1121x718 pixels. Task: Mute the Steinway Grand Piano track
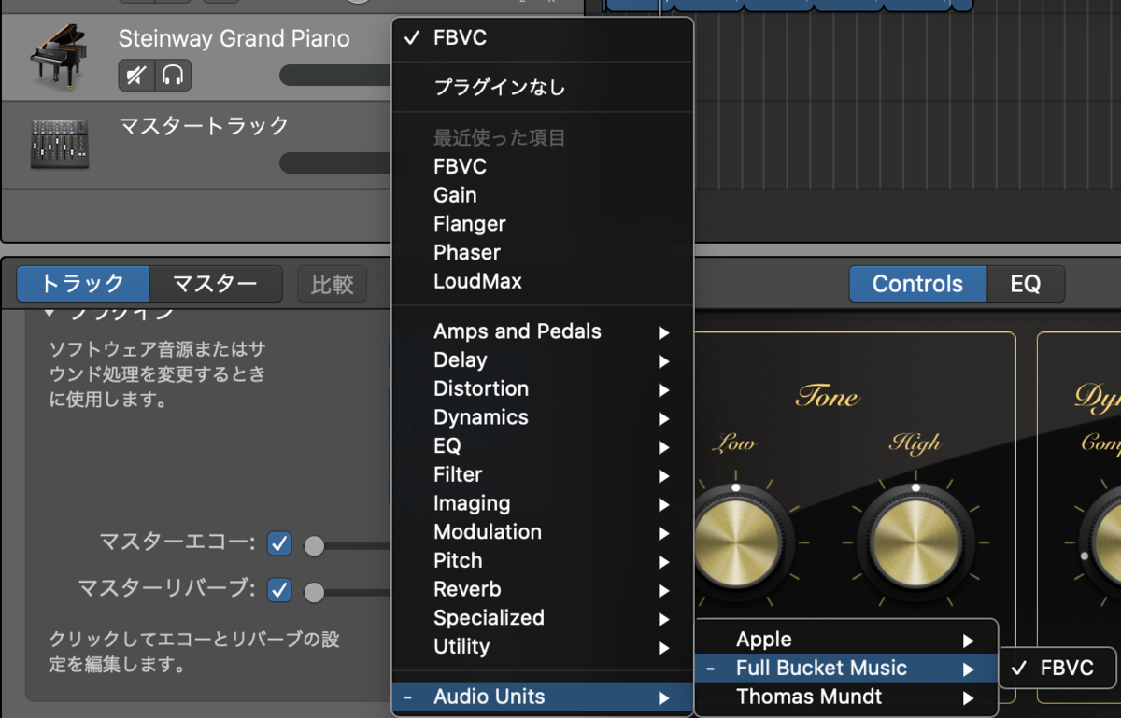pyautogui.click(x=136, y=77)
